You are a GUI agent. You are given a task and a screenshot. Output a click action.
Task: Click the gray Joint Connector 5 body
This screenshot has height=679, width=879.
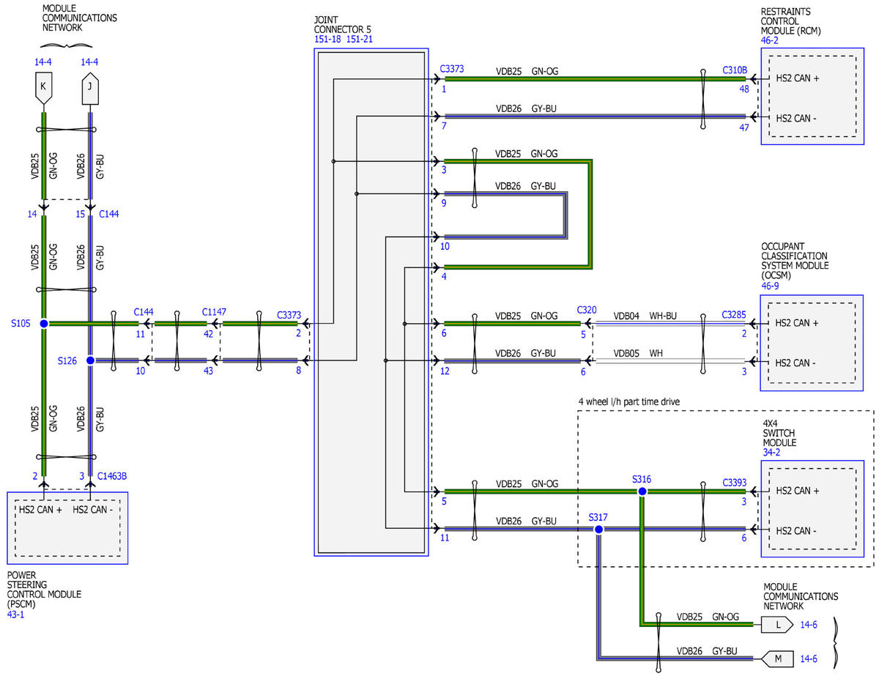[x=371, y=303]
